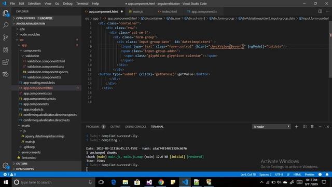Image resolution: width=332 pixels, height=187 pixels.
Task: Open the Search view in activity bar
Action: point(6,25)
